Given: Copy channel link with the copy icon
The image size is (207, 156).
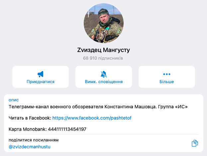Looking at the screenshot, I should (x=195, y=143).
